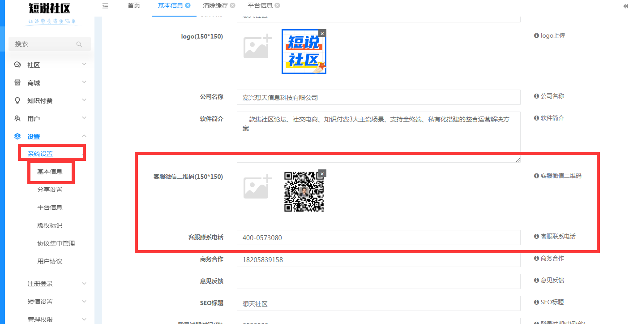This screenshot has width=642, height=324.
Task: Click info icon beside SEO标题 hint
Action: pos(536,302)
